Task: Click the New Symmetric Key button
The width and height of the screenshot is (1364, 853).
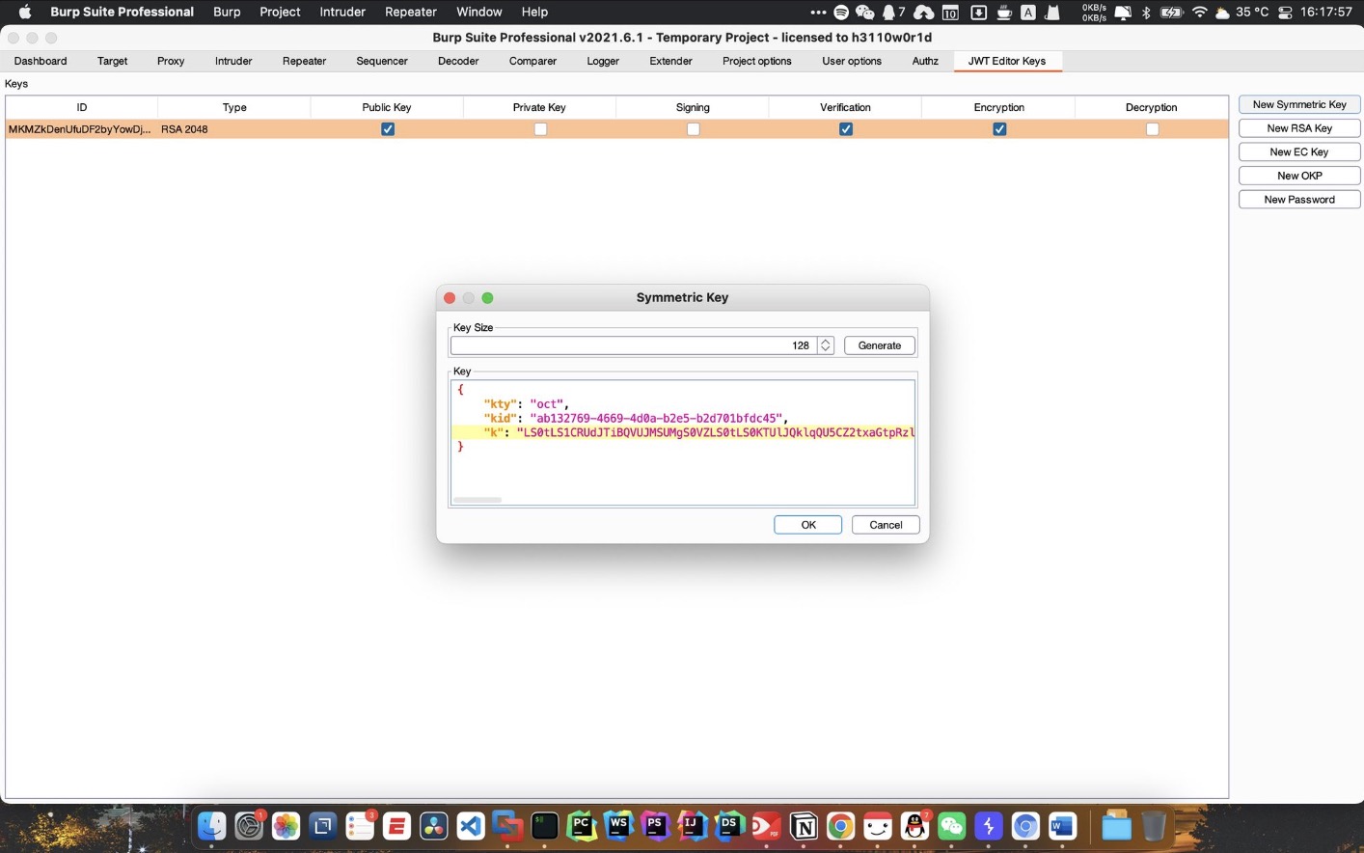Action: point(1299,104)
